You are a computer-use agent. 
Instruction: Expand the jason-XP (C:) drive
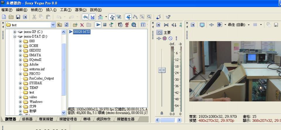pos(15,32)
